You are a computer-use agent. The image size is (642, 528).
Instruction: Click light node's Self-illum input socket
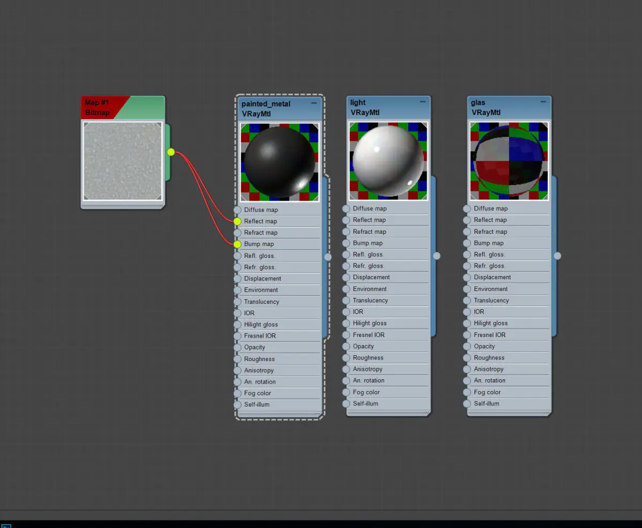pyautogui.click(x=346, y=403)
